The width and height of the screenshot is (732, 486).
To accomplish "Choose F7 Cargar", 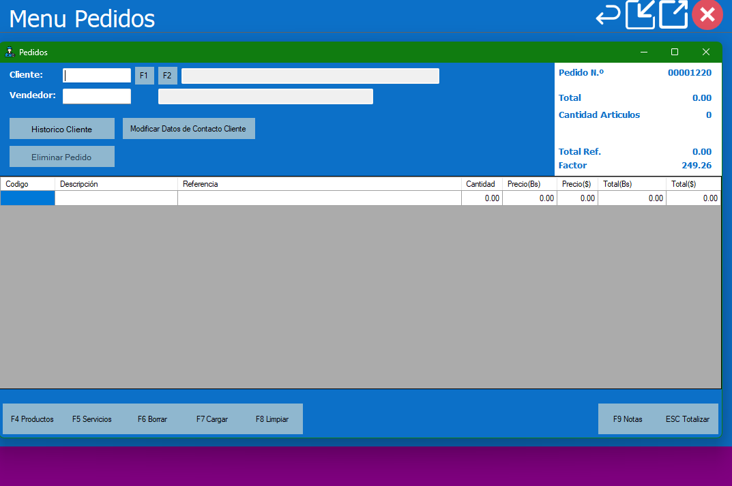I will coord(212,419).
